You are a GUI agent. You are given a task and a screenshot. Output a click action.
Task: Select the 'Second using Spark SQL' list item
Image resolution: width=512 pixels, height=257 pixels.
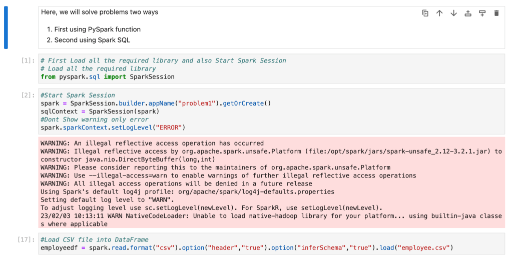pos(92,40)
